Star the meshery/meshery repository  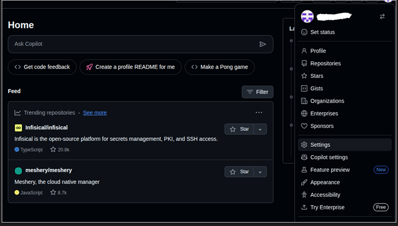coord(239,172)
